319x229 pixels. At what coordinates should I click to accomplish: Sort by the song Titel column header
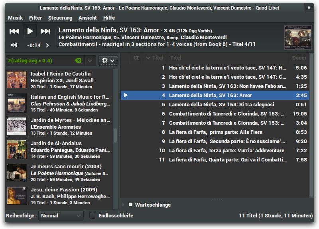tap(228, 58)
